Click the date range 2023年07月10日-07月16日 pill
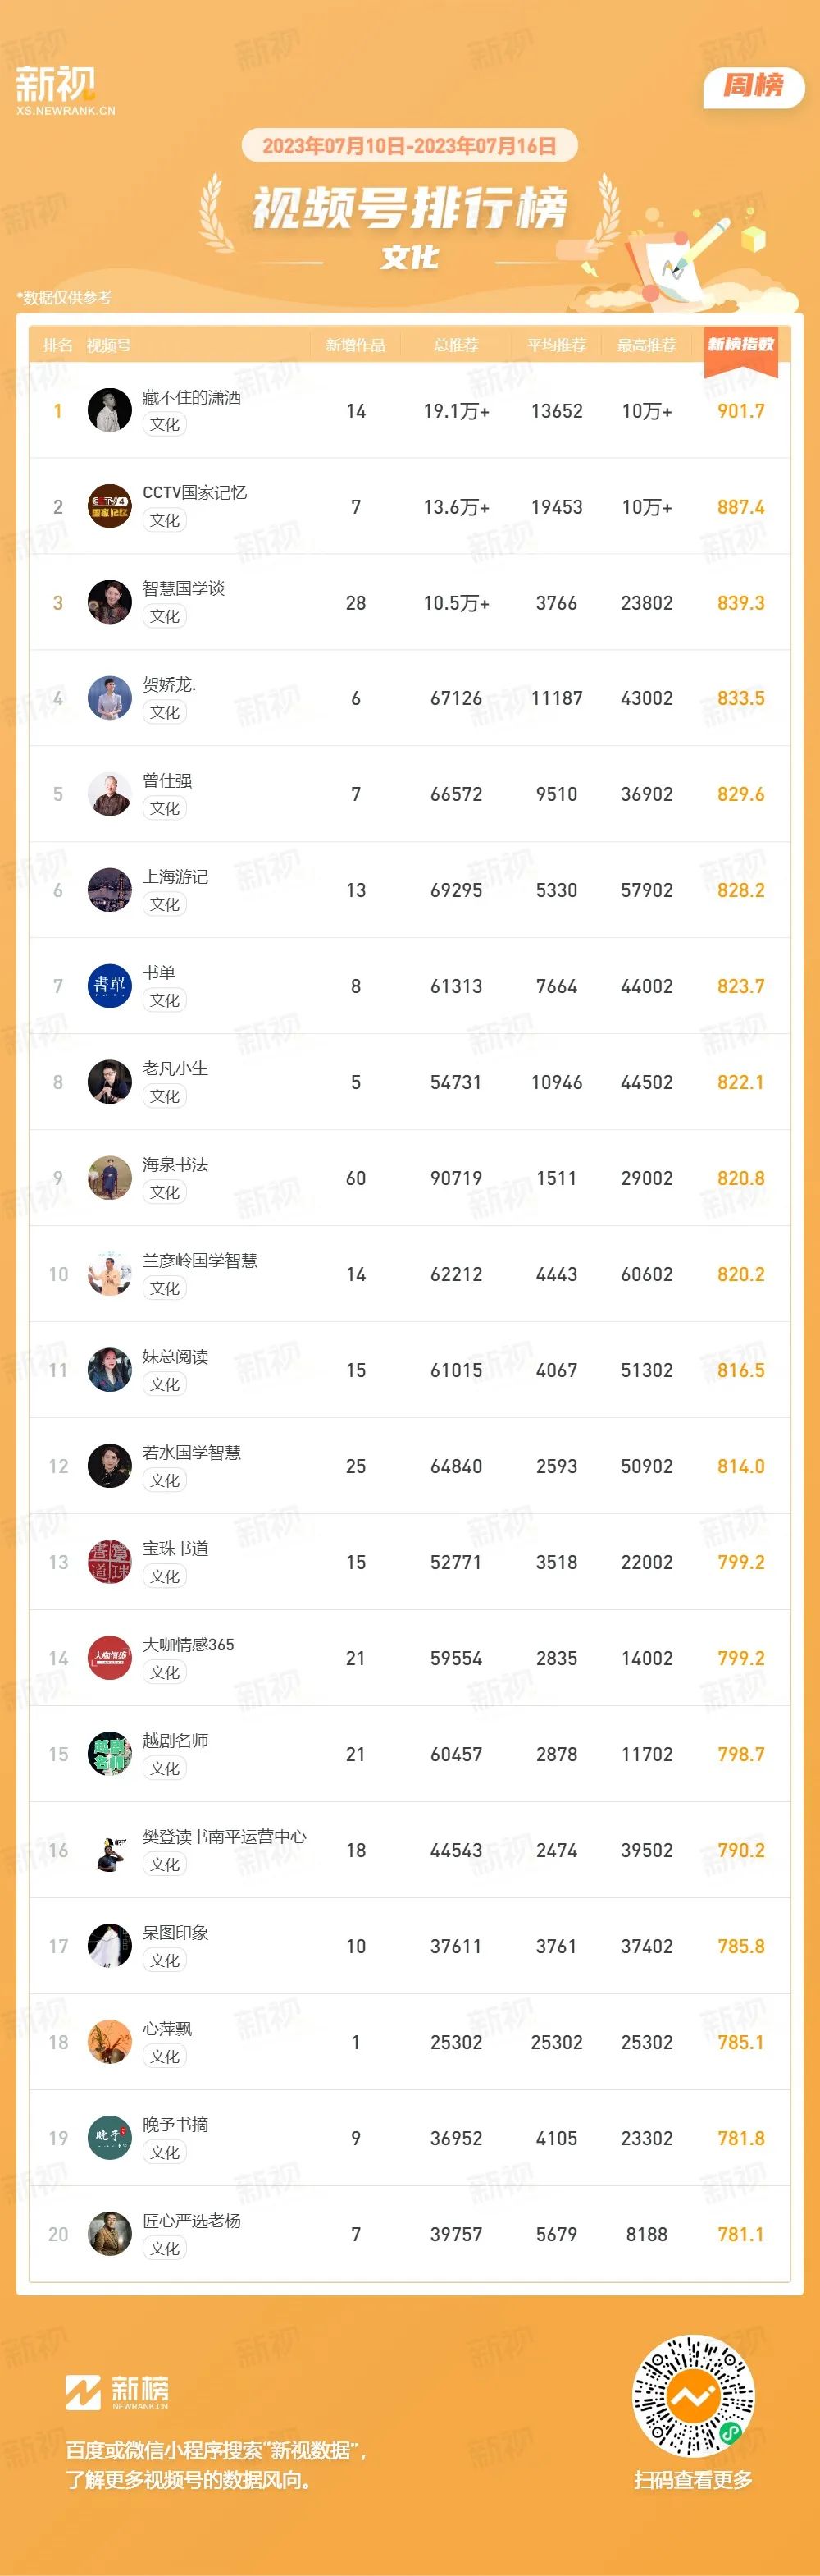This screenshot has width=820, height=2576. point(409,146)
